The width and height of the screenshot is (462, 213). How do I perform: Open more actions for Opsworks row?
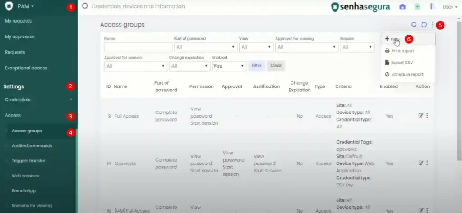(427, 163)
